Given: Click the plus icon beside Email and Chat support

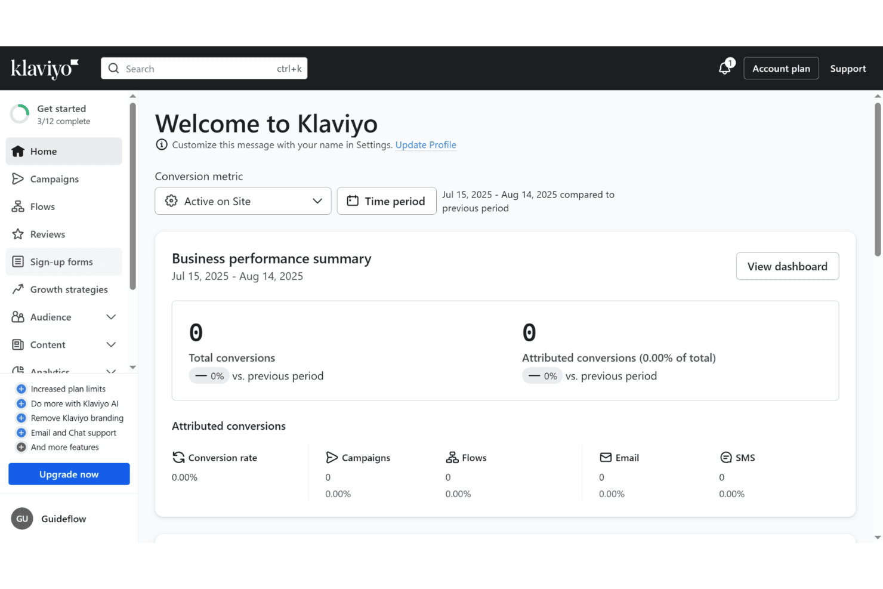Looking at the screenshot, I should [x=21, y=433].
